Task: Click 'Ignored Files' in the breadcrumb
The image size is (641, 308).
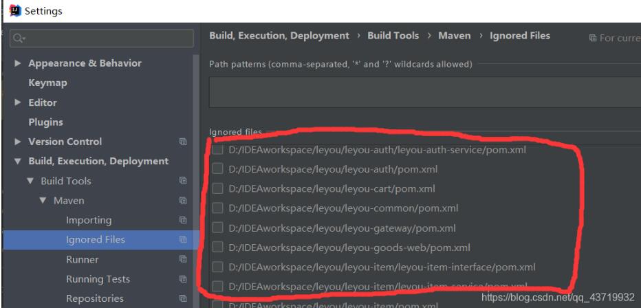Action: [x=520, y=36]
